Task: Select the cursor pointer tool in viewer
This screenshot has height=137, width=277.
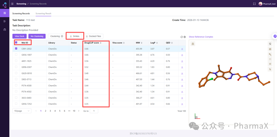Action: (x=270, y=69)
